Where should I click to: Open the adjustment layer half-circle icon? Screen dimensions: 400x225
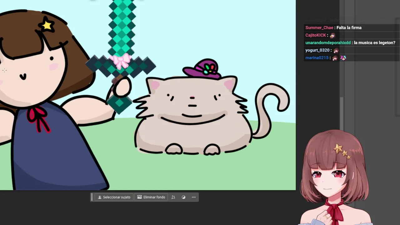click(x=183, y=197)
